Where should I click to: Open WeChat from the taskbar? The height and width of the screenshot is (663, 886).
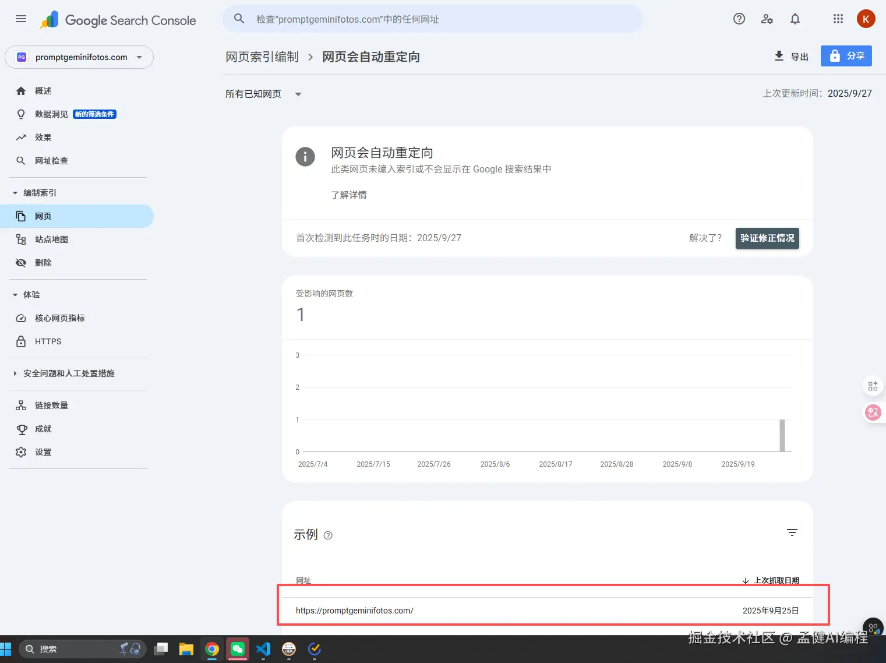coord(238,649)
